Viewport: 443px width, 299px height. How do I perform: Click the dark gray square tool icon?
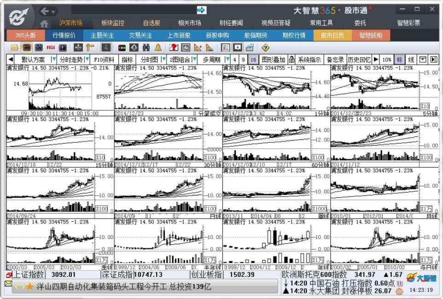point(106,47)
